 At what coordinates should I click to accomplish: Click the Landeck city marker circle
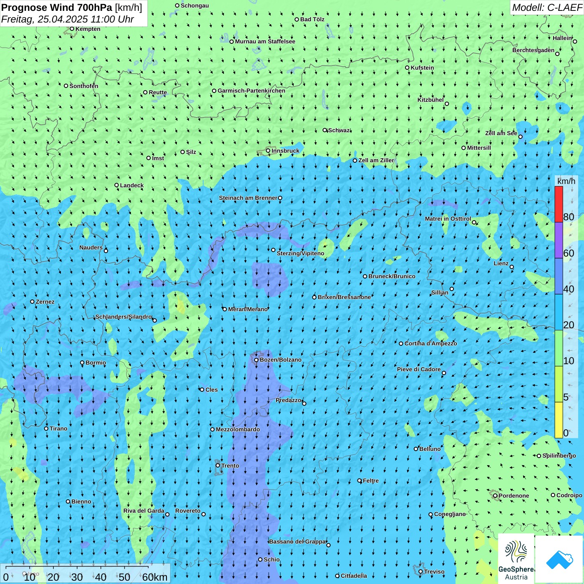[x=117, y=185]
